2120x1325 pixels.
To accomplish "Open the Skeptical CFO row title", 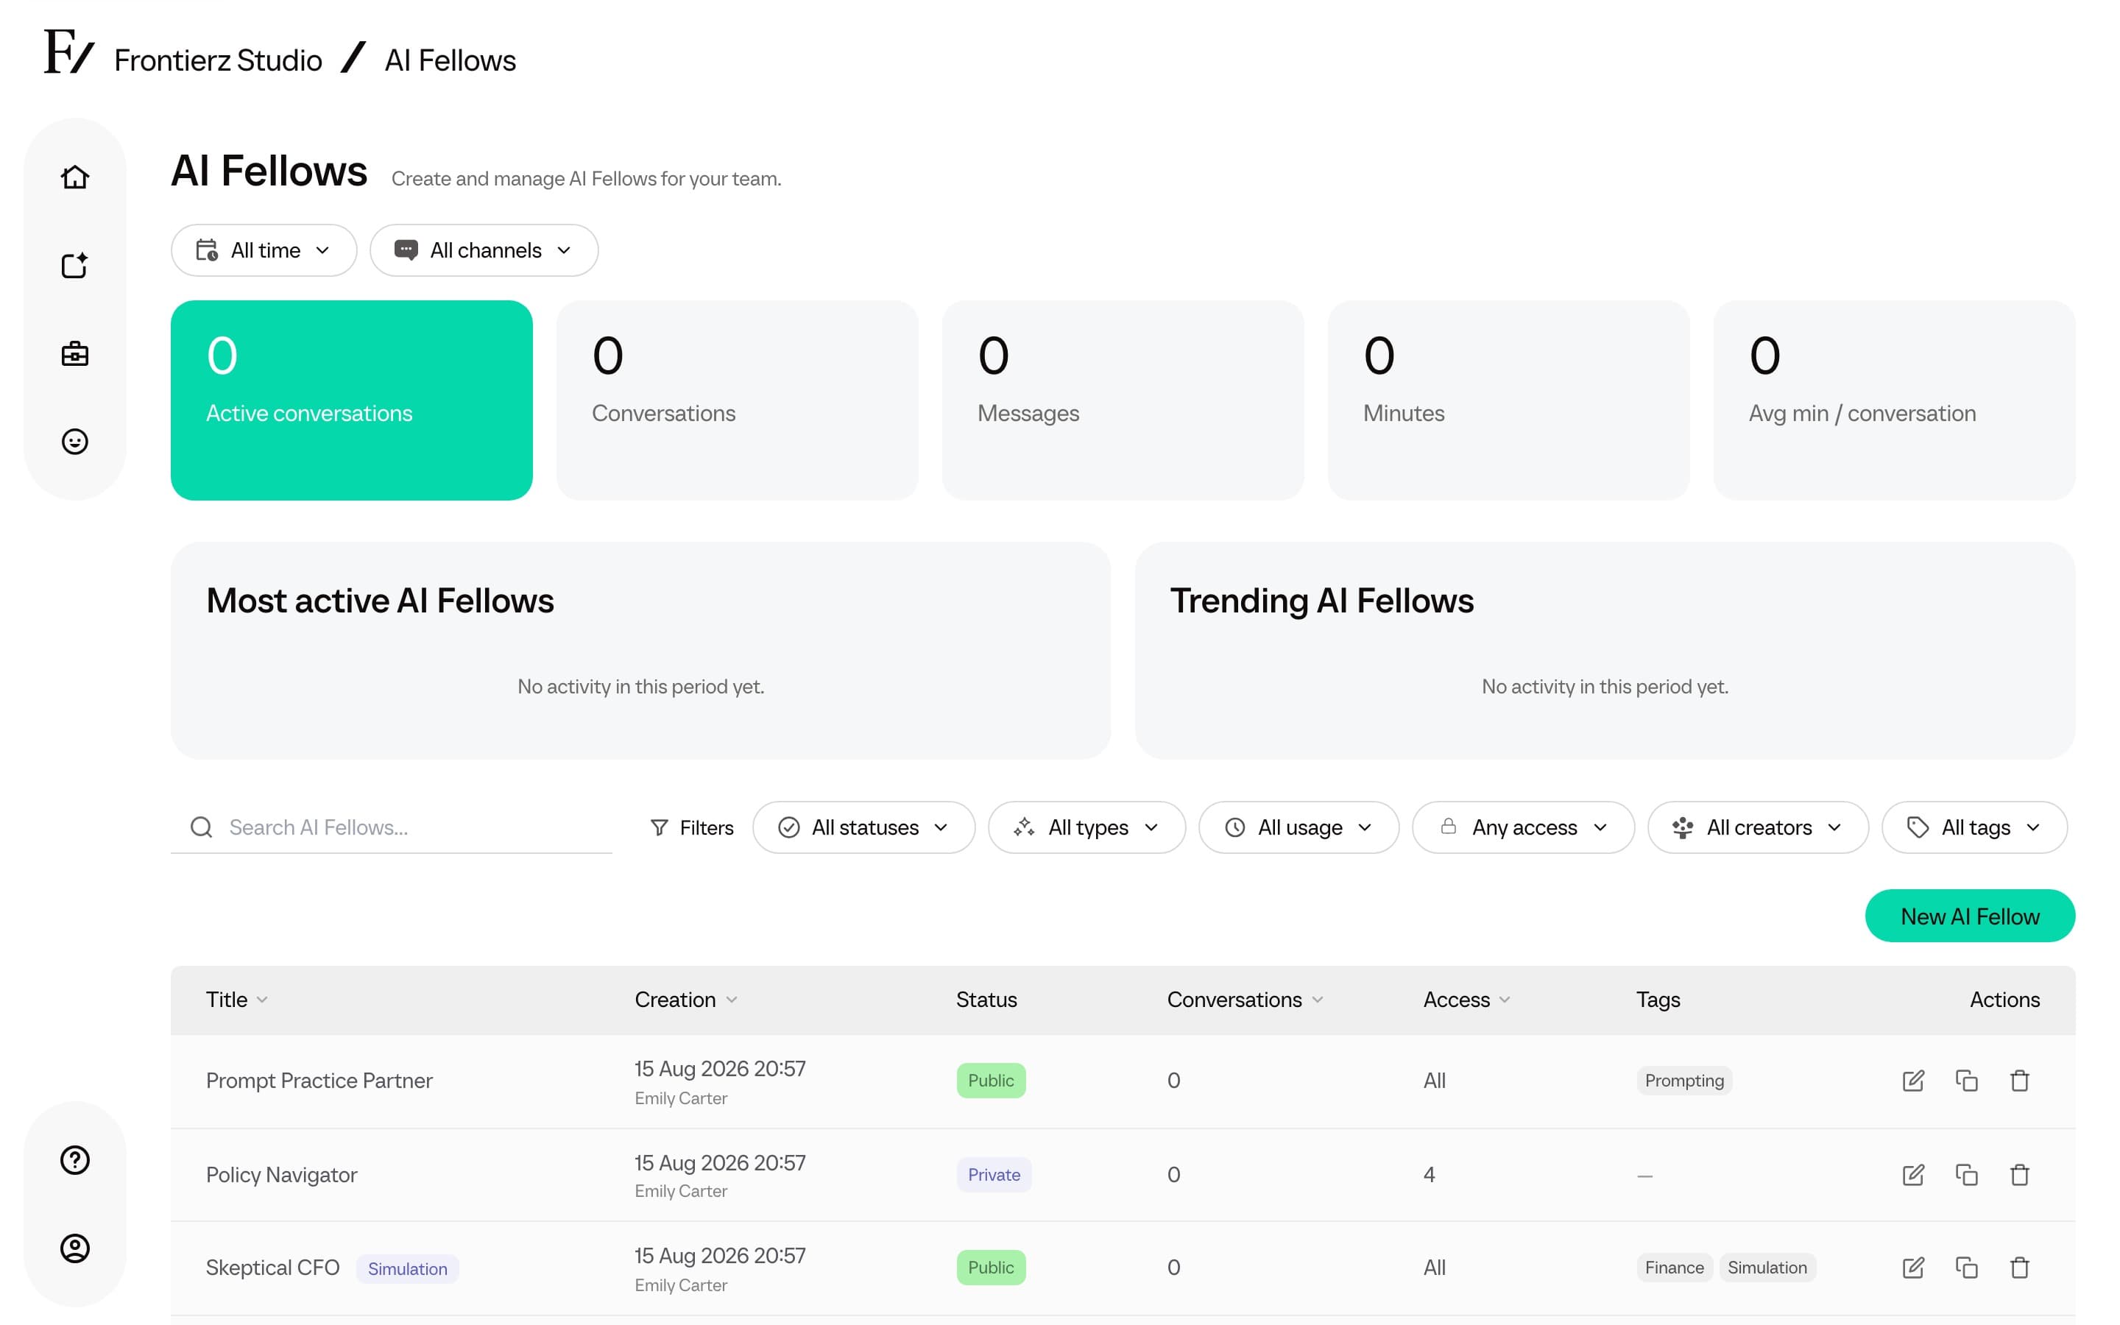I will tap(272, 1267).
